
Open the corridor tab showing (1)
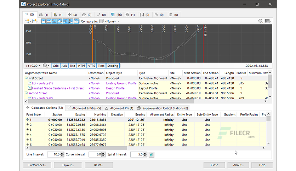(58, 15)
